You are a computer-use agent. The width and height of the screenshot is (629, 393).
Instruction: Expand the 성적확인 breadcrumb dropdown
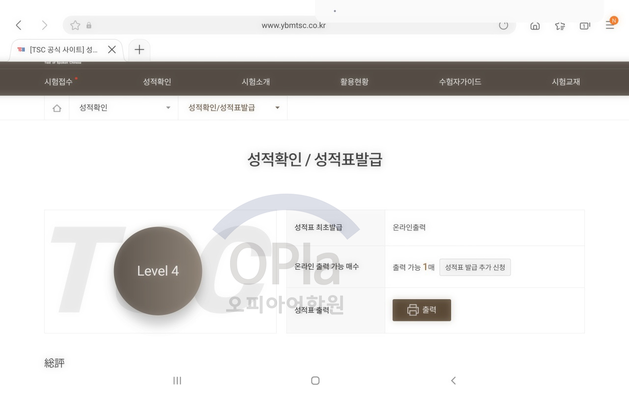(x=124, y=108)
